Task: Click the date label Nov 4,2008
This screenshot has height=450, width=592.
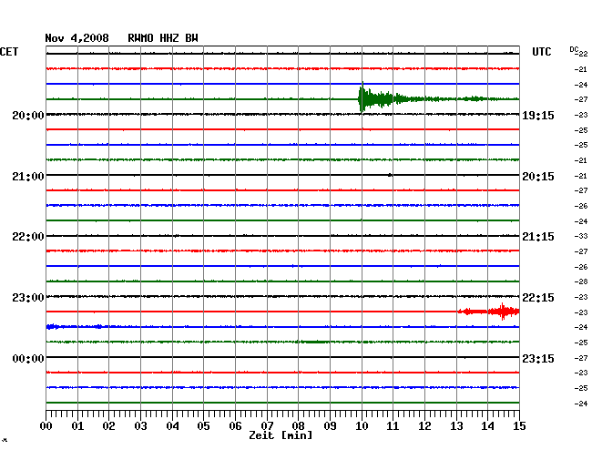Action: tap(77, 38)
